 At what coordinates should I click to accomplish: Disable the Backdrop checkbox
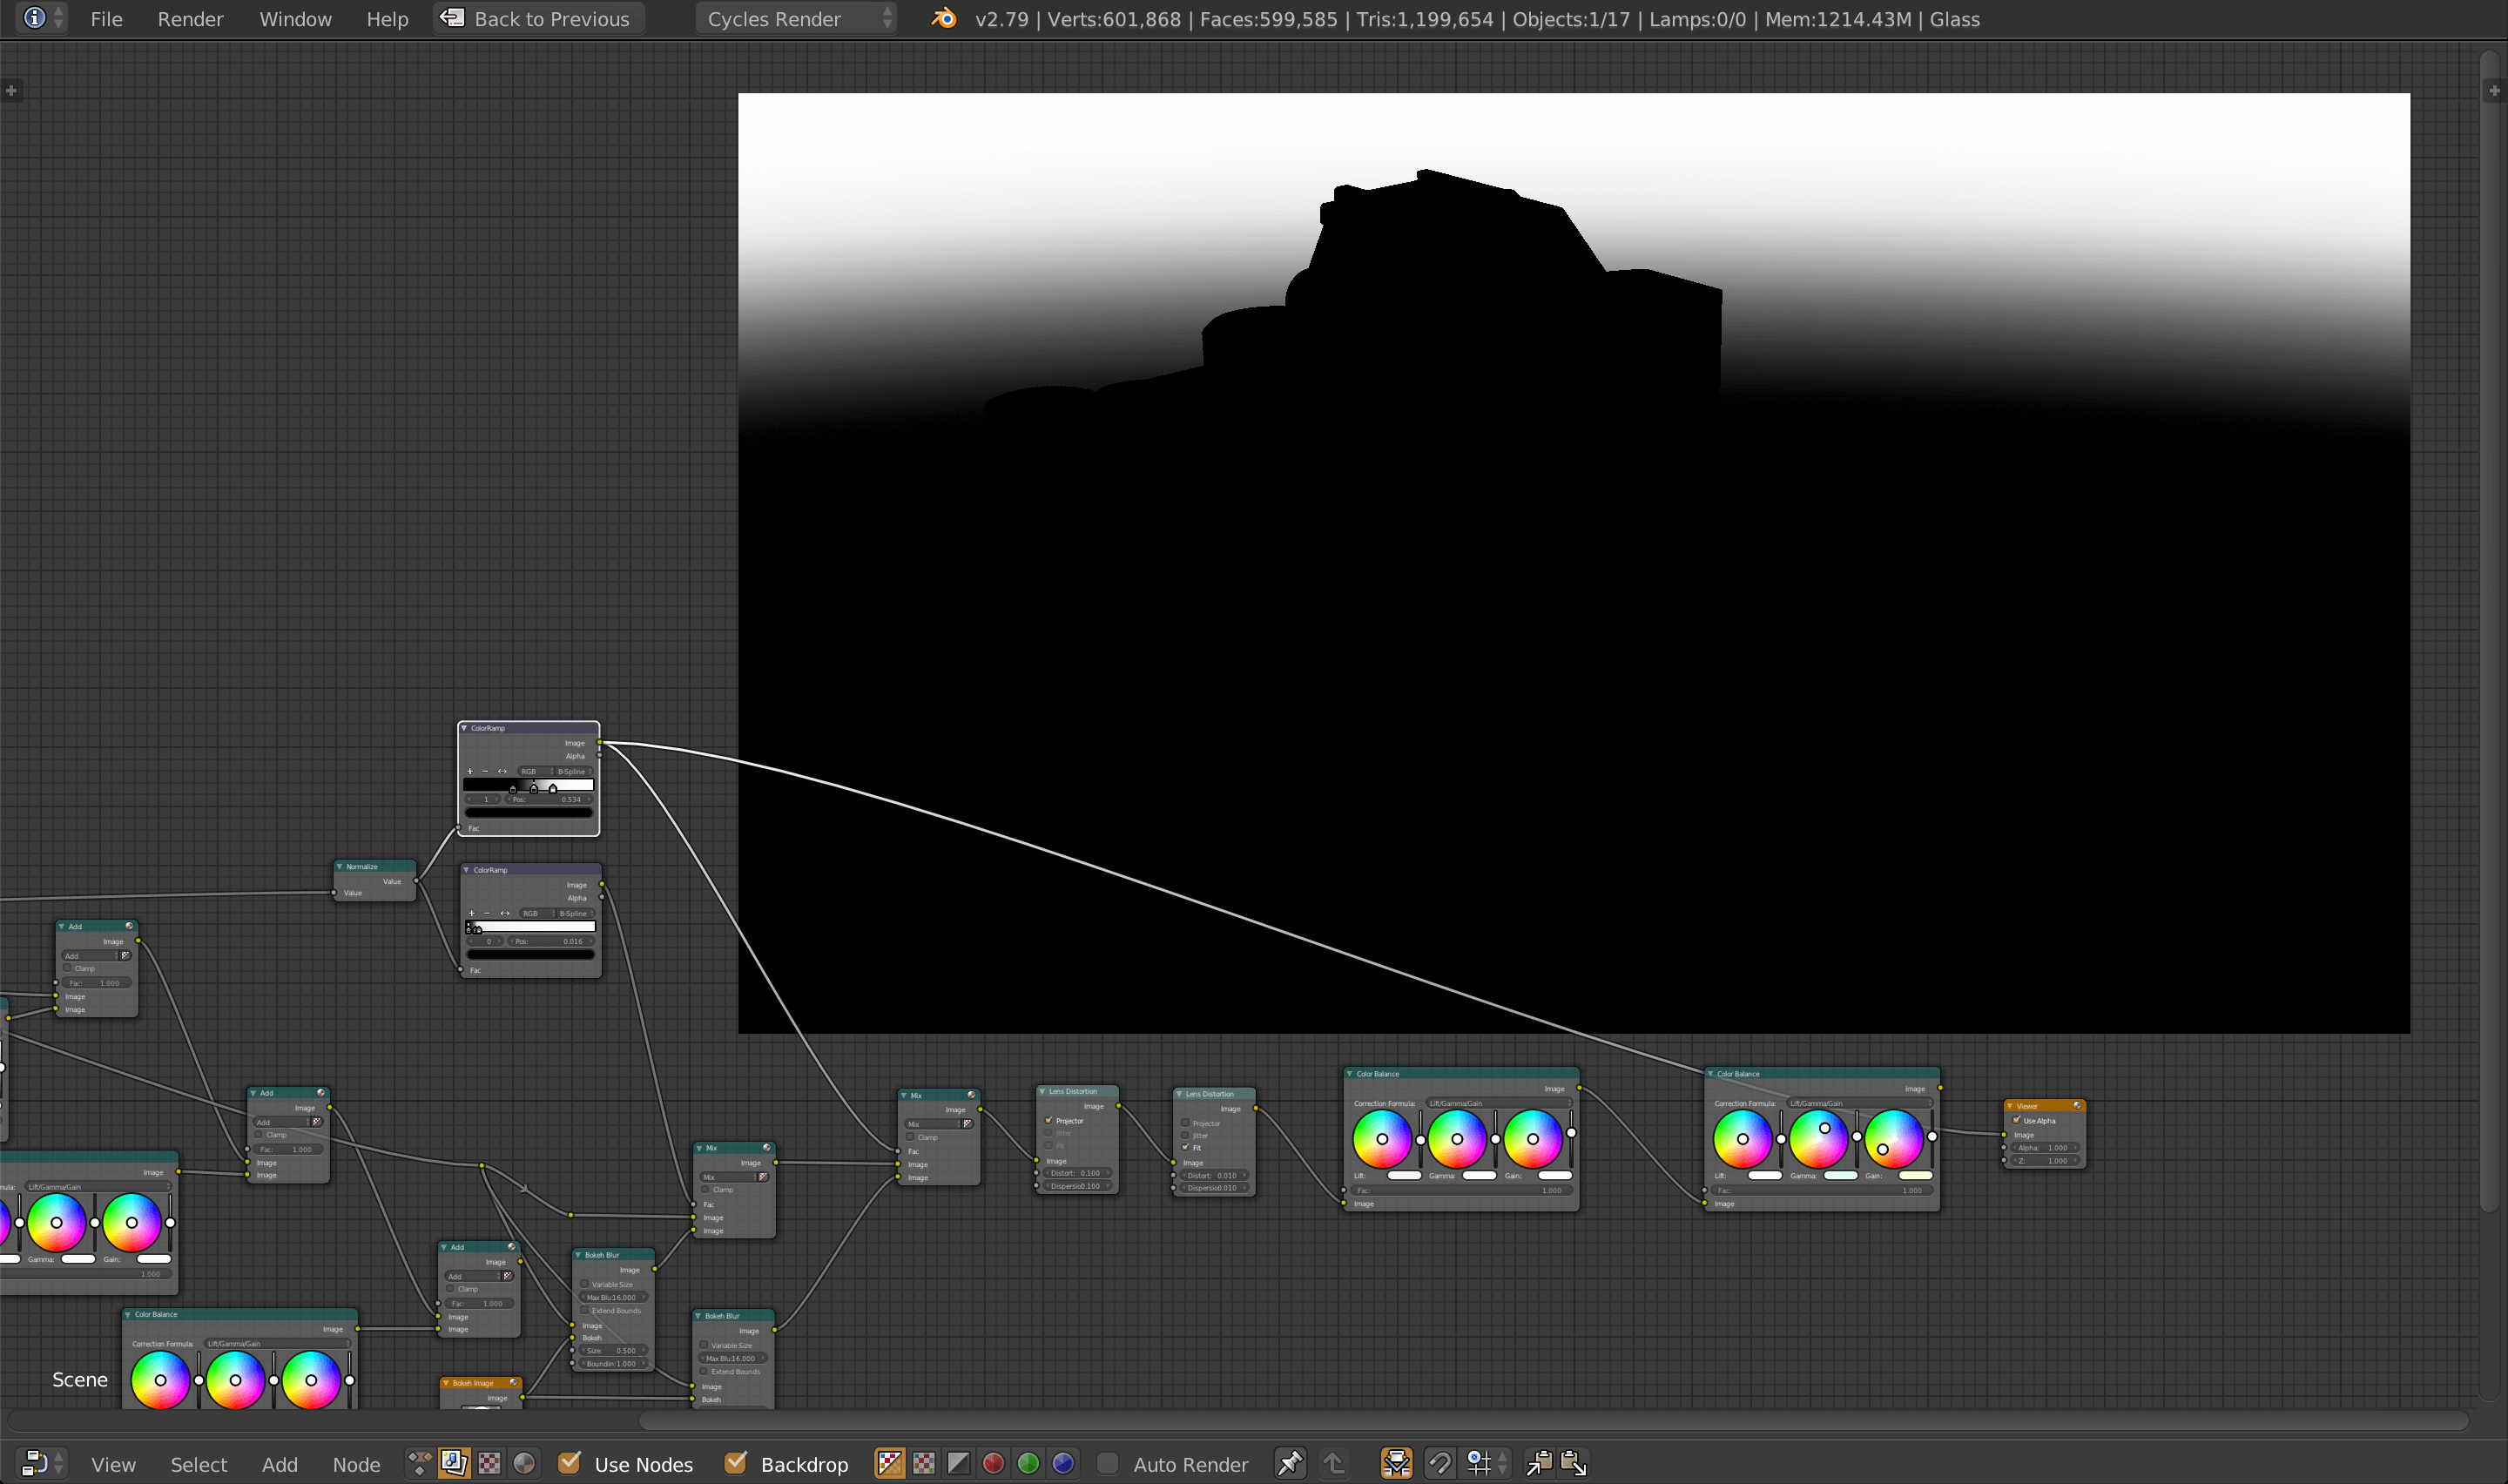(x=736, y=1463)
